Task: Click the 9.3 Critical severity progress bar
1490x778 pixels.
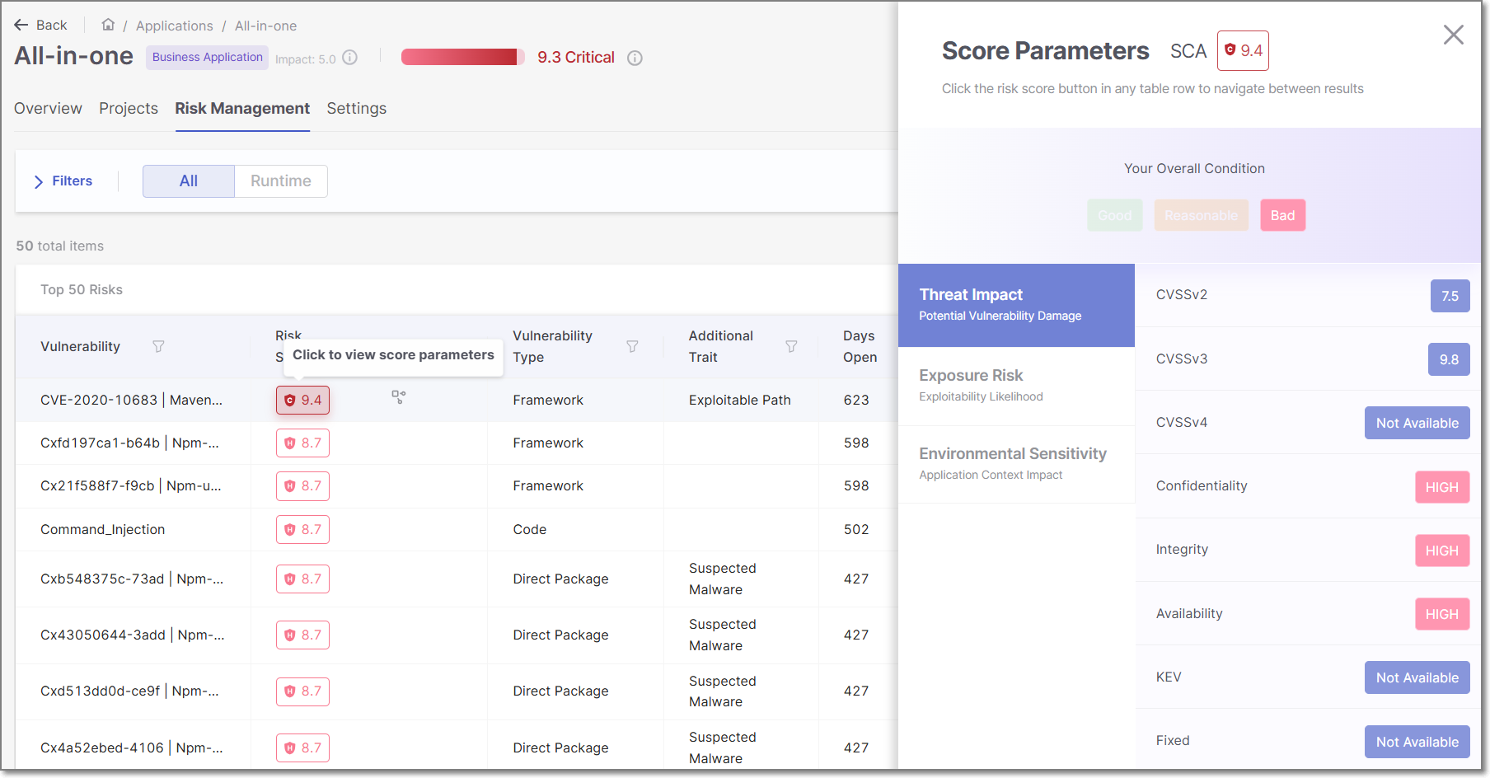Action: [x=462, y=56]
